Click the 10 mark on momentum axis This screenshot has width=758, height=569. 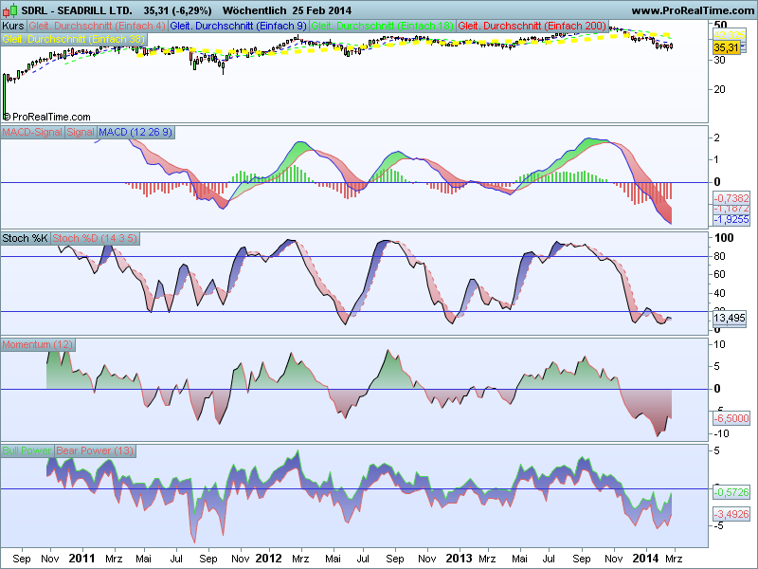tap(719, 344)
